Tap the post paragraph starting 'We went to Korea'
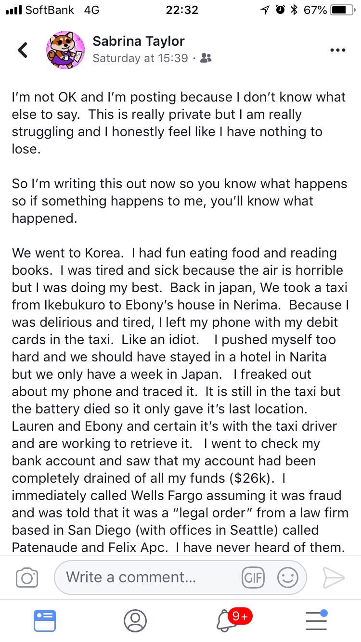Screen dimensions: 361x642 tap(180, 399)
